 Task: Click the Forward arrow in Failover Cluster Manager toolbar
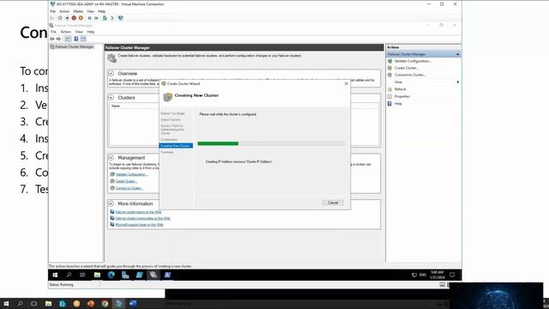(x=58, y=39)
